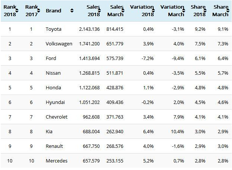This screenshot has height=170, width=232.
Task: Click the Mercedes brand cell
Action: point(57,161)
